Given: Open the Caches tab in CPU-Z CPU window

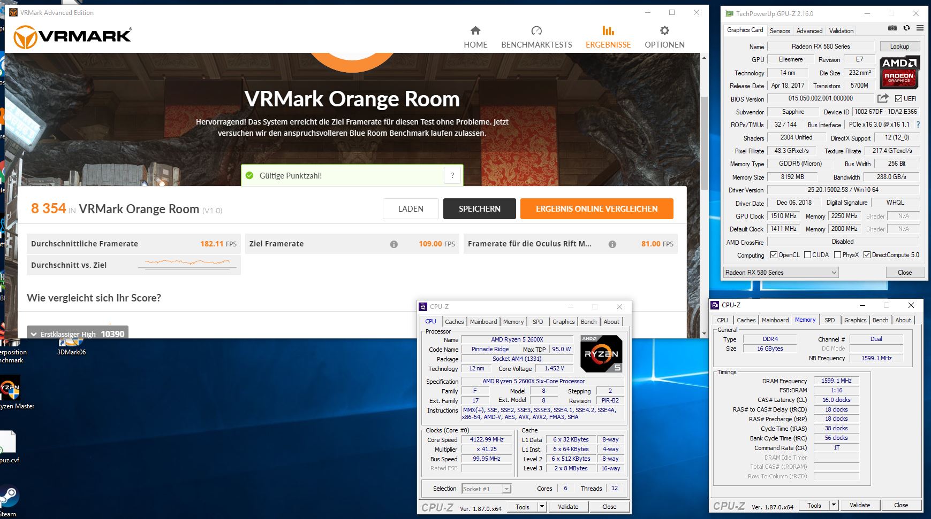Looking at the screenshot, I should tap(454, 322).
